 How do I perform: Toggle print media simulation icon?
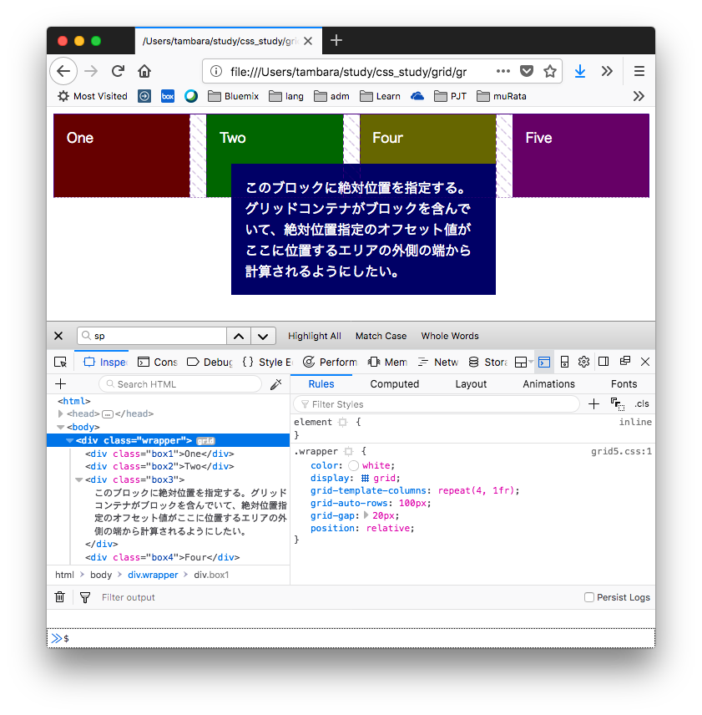(x=618, y=404)
